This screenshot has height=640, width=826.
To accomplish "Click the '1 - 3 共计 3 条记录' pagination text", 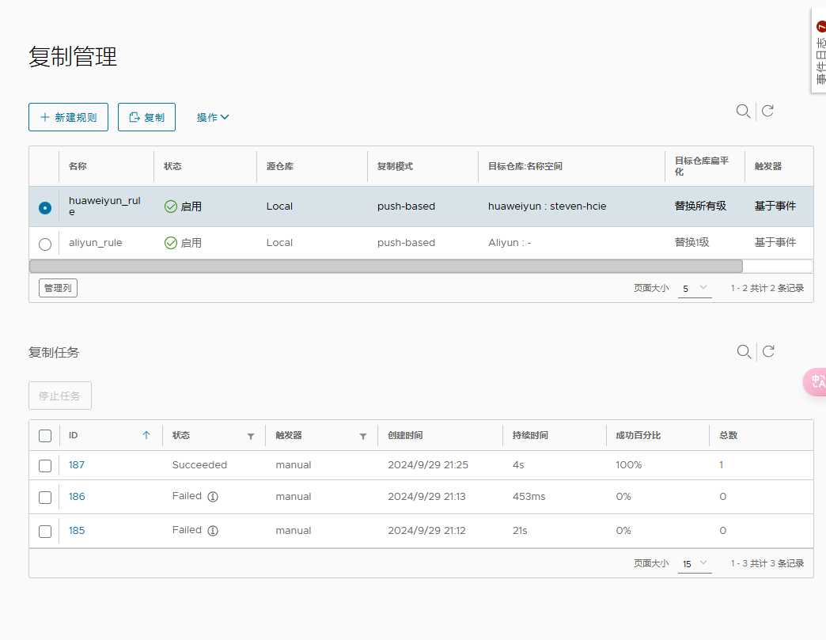I will tap(767, 563).
